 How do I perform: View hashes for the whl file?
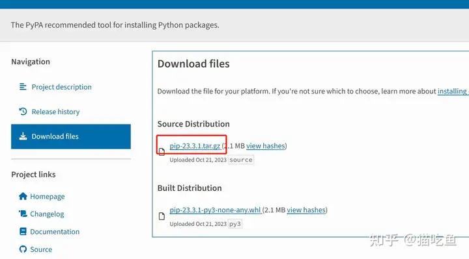click(306, 210)
